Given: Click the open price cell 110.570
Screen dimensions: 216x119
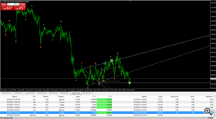Looking at the screenshot, I should pos(78,105).
